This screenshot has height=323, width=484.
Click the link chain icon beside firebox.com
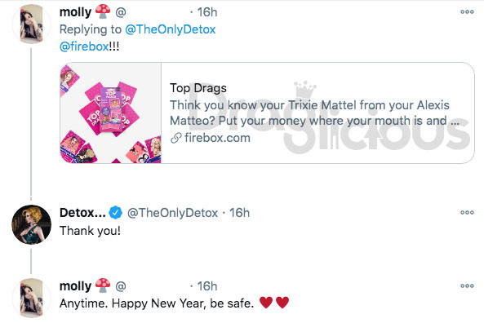coord(176,138)
